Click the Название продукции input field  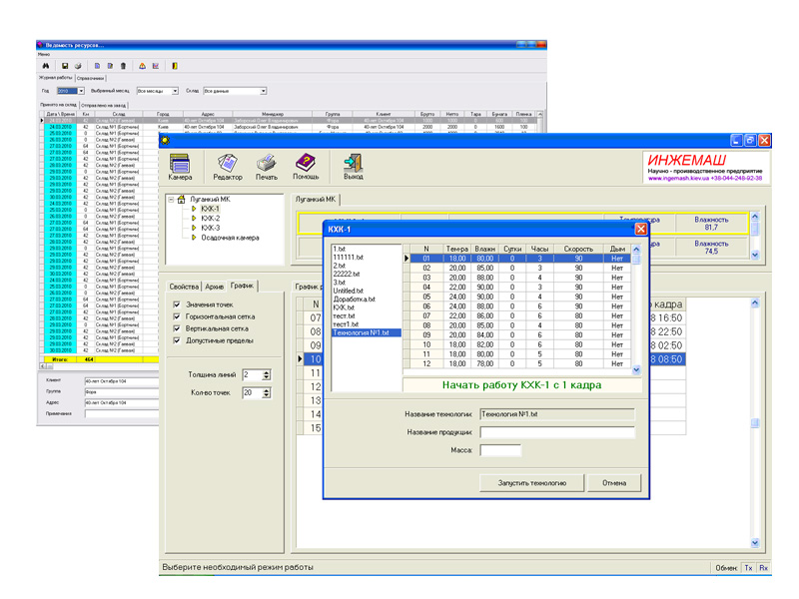point(557,432)
